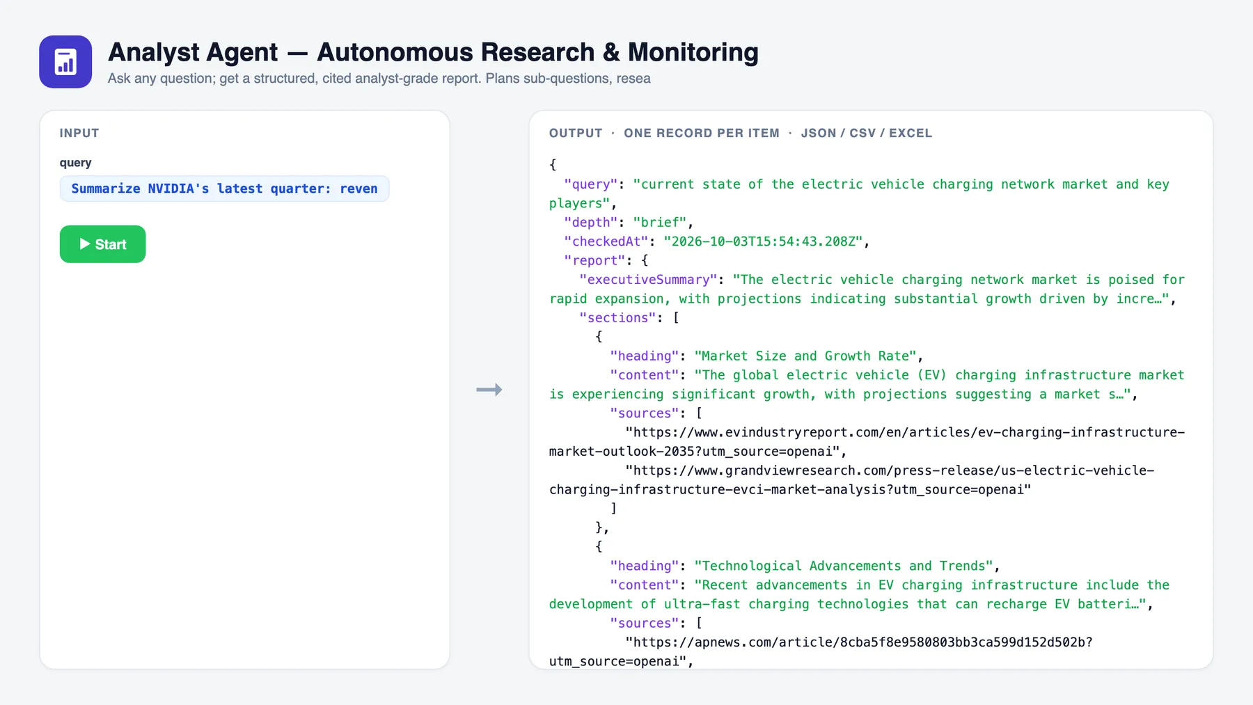This screenshot has height=705, width=1253.
Task: Click the OUTPUT header label
Action: tap(576, 133)
